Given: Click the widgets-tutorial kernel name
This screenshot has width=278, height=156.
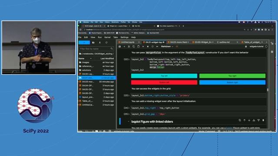Looking at the screenshot, I should point(257,46).
